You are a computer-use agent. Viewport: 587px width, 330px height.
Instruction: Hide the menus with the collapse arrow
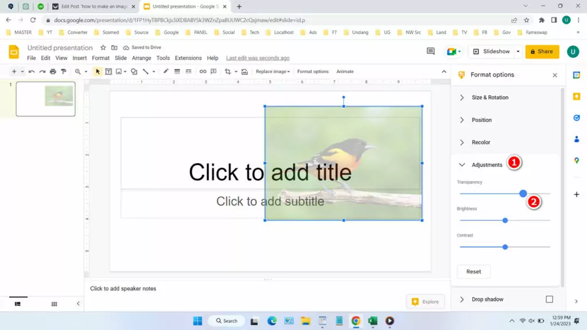tap(444, 72)
